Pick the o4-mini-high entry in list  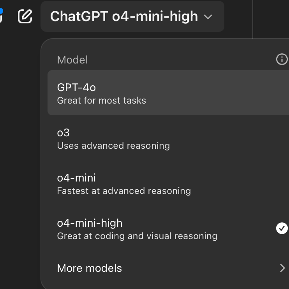(x=168, y=229)
